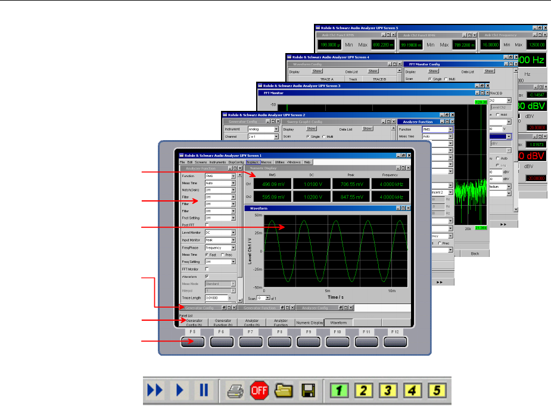Maximize the Analyzer Function panel in Screen 1
The height and width of the screenshot is (406, 551).
235,169
